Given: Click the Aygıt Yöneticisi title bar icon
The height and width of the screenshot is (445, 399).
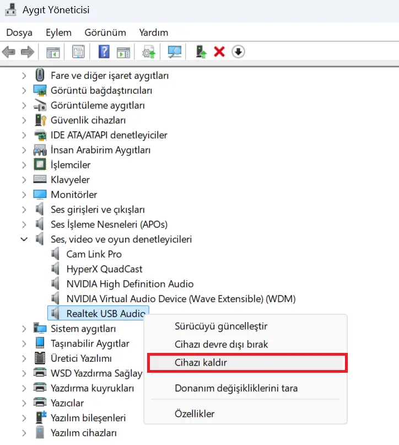Looking at the screenshot, I should [x=11, y=9].
